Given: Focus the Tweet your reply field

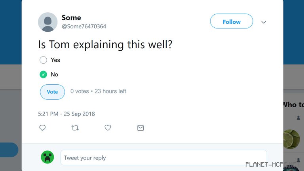Looking at the screenshot, I should (x=163, y=158).
